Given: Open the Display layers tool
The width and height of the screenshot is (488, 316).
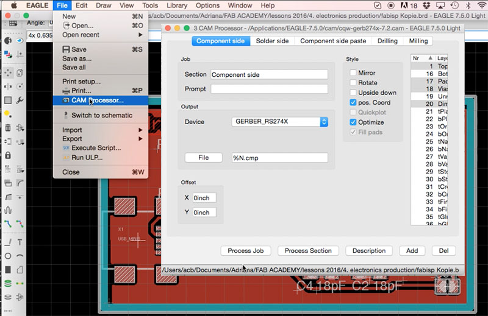Looking at the screenshot, I should point(8,55).
